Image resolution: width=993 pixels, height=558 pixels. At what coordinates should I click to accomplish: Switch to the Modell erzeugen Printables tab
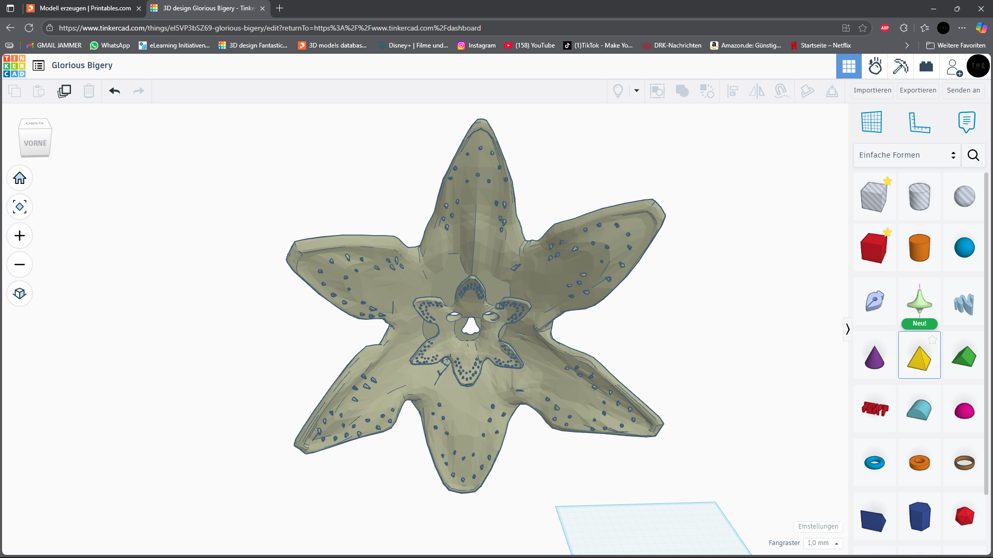coord(84,8)
